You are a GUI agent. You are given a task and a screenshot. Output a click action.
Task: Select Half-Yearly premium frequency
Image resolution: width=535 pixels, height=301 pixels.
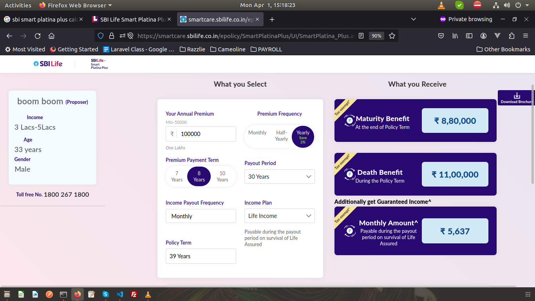(281, 136)
